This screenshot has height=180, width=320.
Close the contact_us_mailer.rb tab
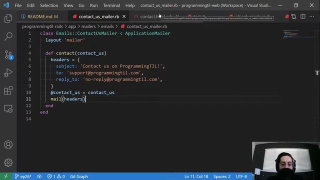(124, 16)
